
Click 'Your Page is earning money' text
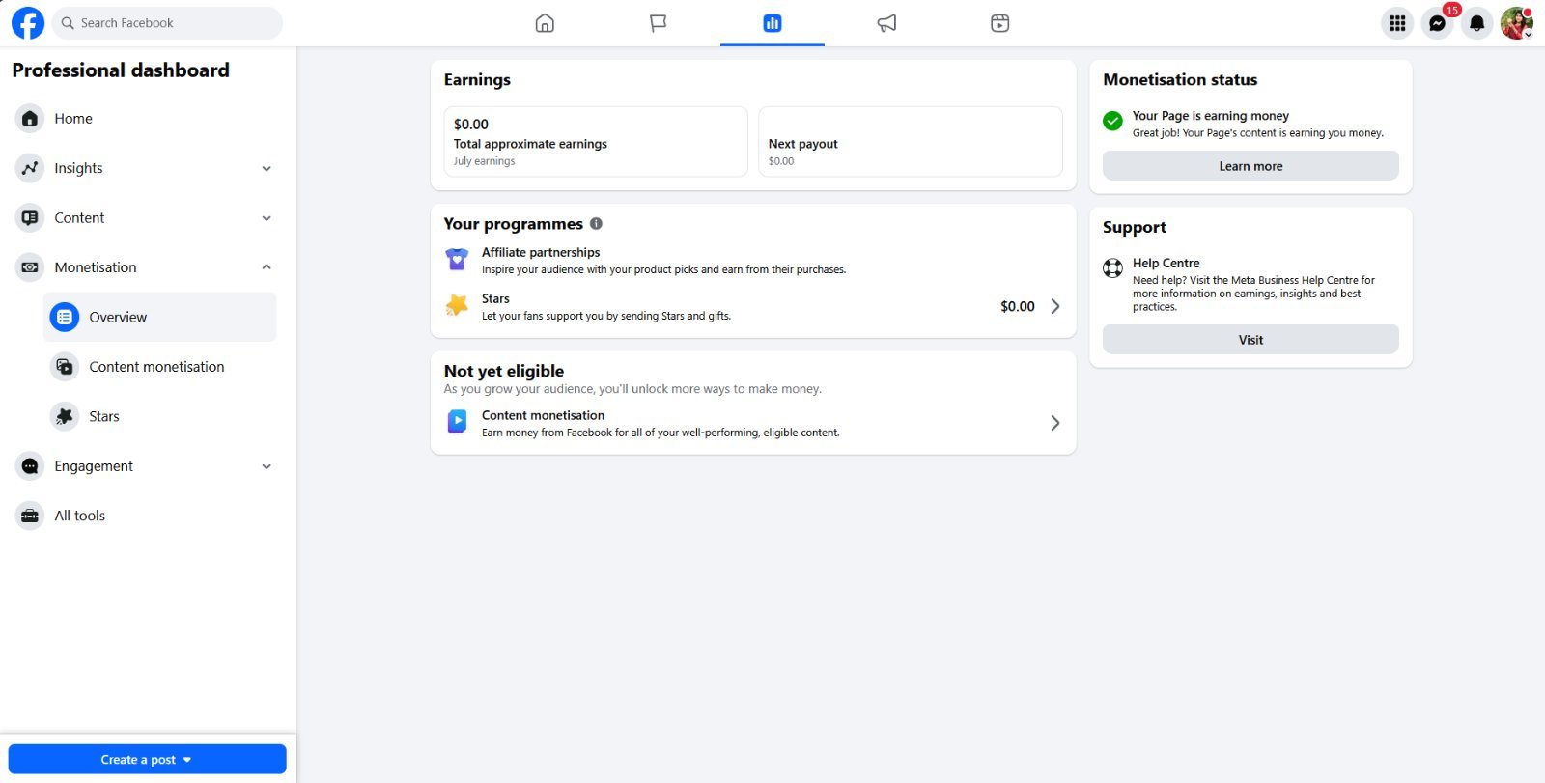tap(1210, 116)
